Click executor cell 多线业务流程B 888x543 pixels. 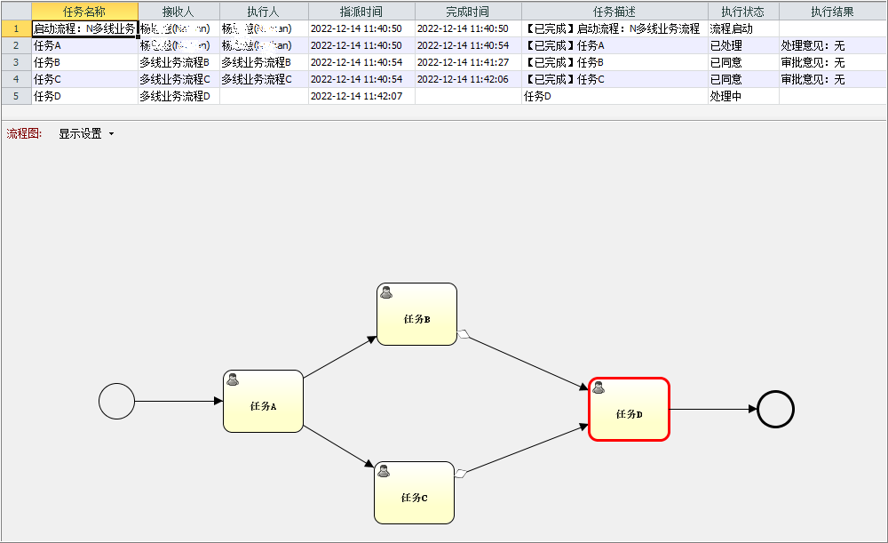pyautogui.click(x=264, y=62)
